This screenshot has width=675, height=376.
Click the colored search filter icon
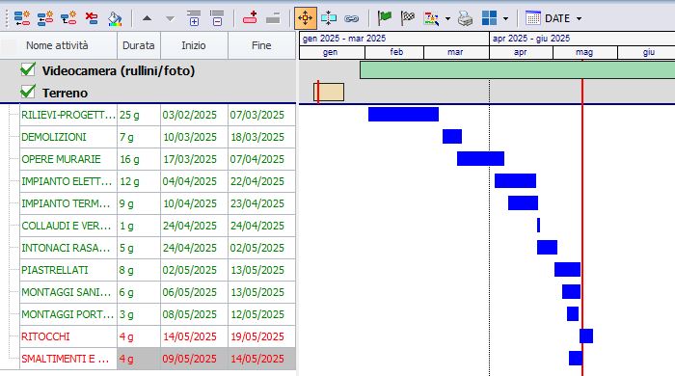[x=431, y=18]
